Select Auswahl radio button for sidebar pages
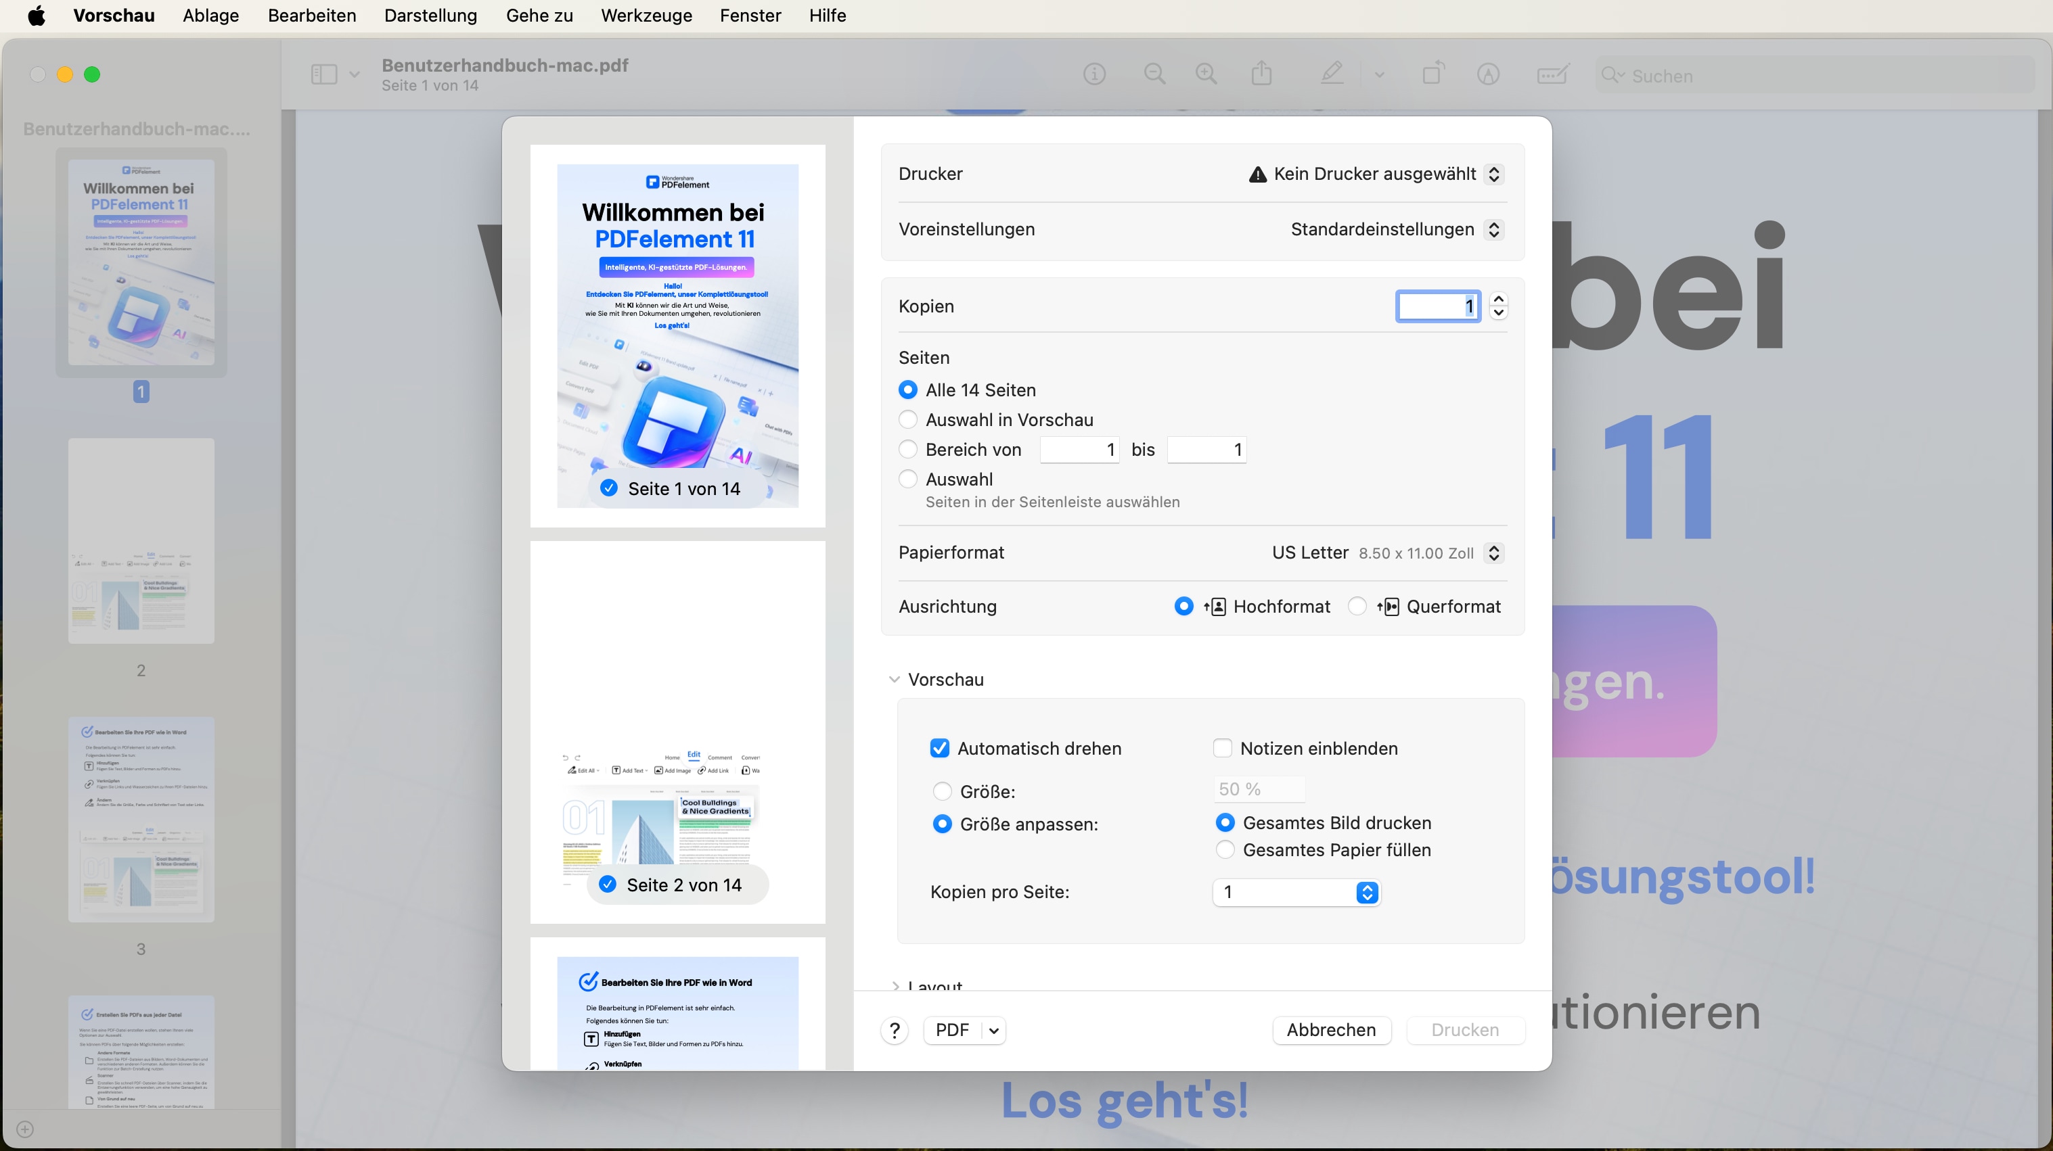This screenshot has height=1151, width=2053. click(x=908, y=479)
